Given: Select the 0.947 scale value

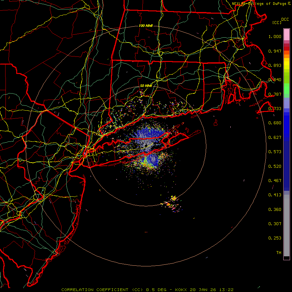Looking at the screenshot, I should [x=275, y=51].
